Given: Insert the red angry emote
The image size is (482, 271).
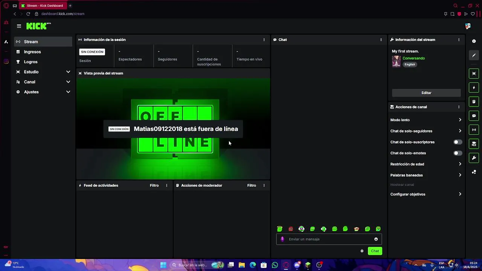Looking at the screenshot, I should [x=291, y=229].
